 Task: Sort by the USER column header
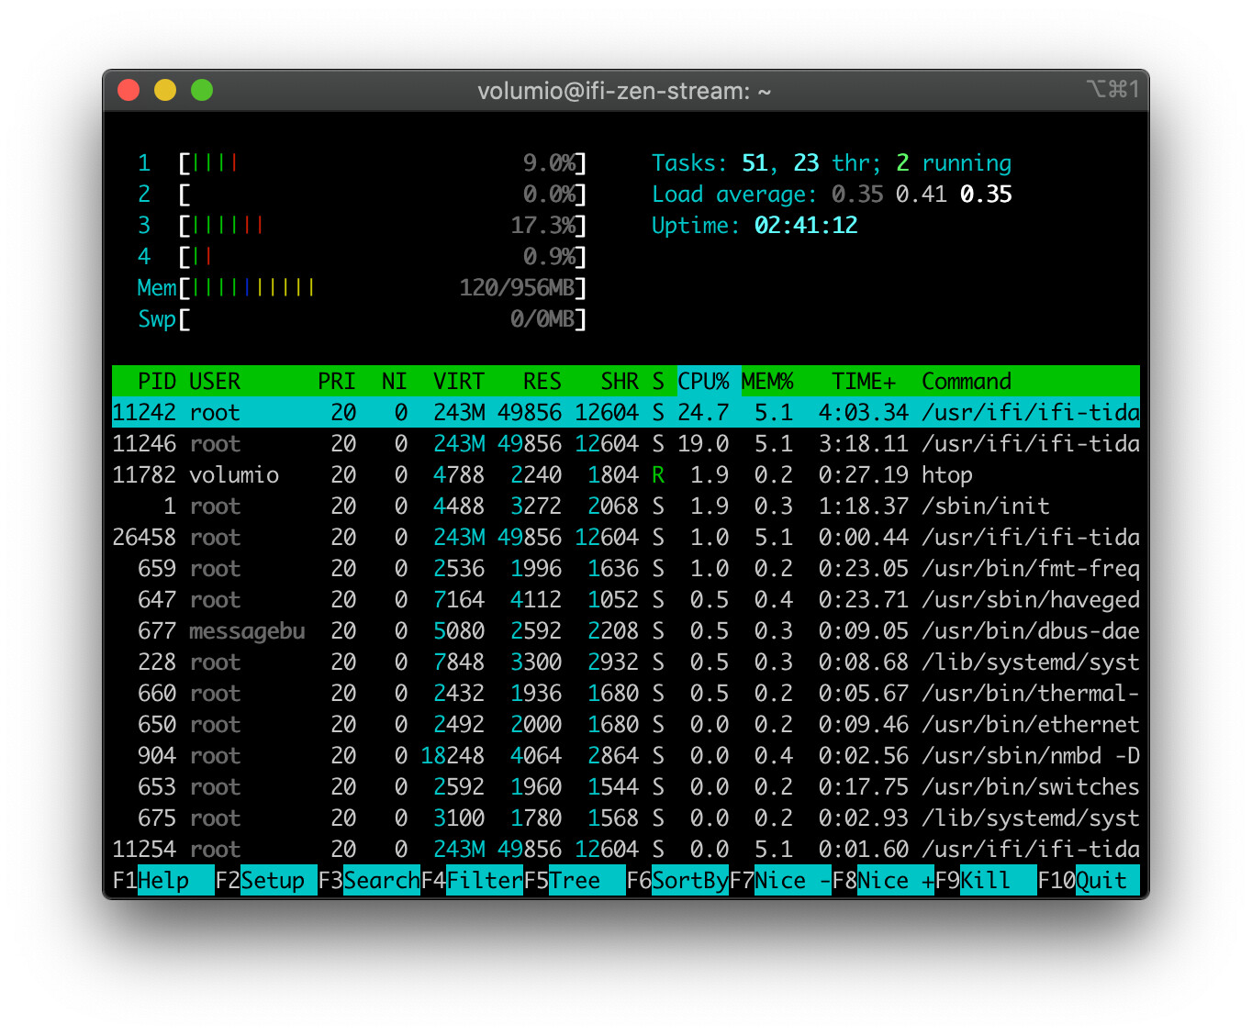click(x=215, y=382)
